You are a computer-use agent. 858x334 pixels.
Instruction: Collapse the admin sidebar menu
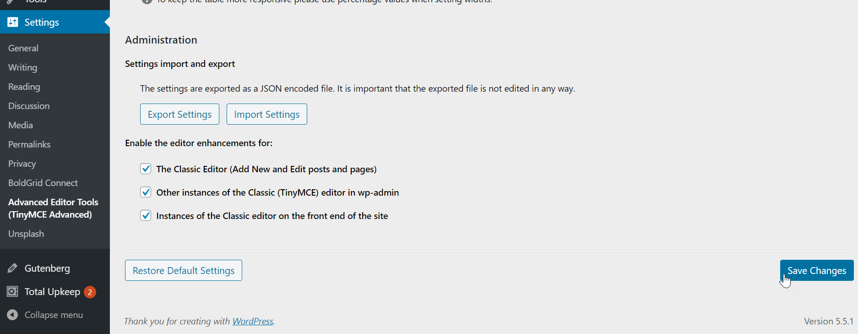[x=54, y=315]
